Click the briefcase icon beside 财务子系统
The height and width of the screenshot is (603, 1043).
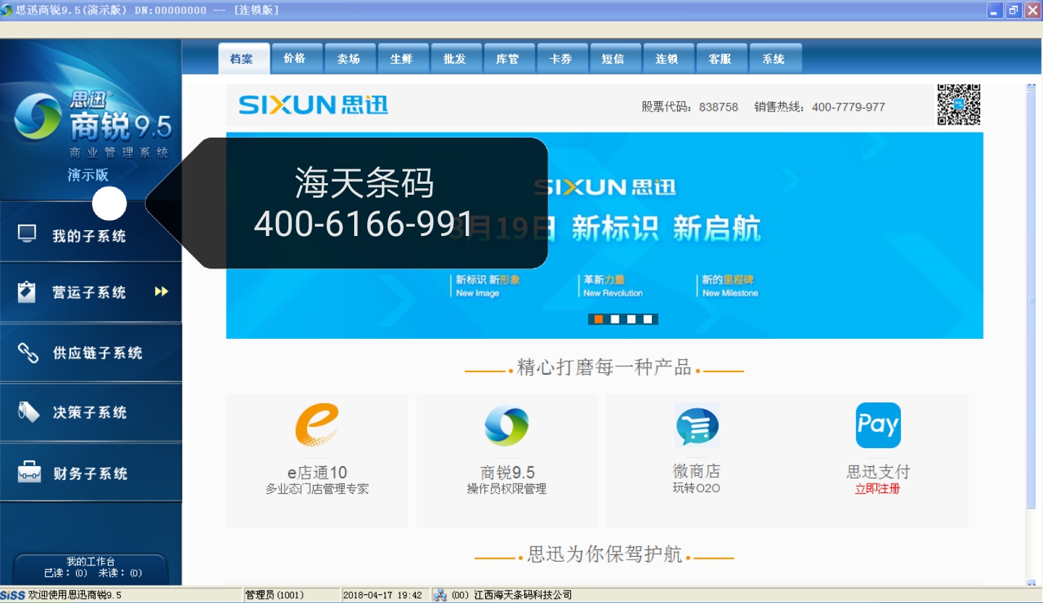coord(29,473)
